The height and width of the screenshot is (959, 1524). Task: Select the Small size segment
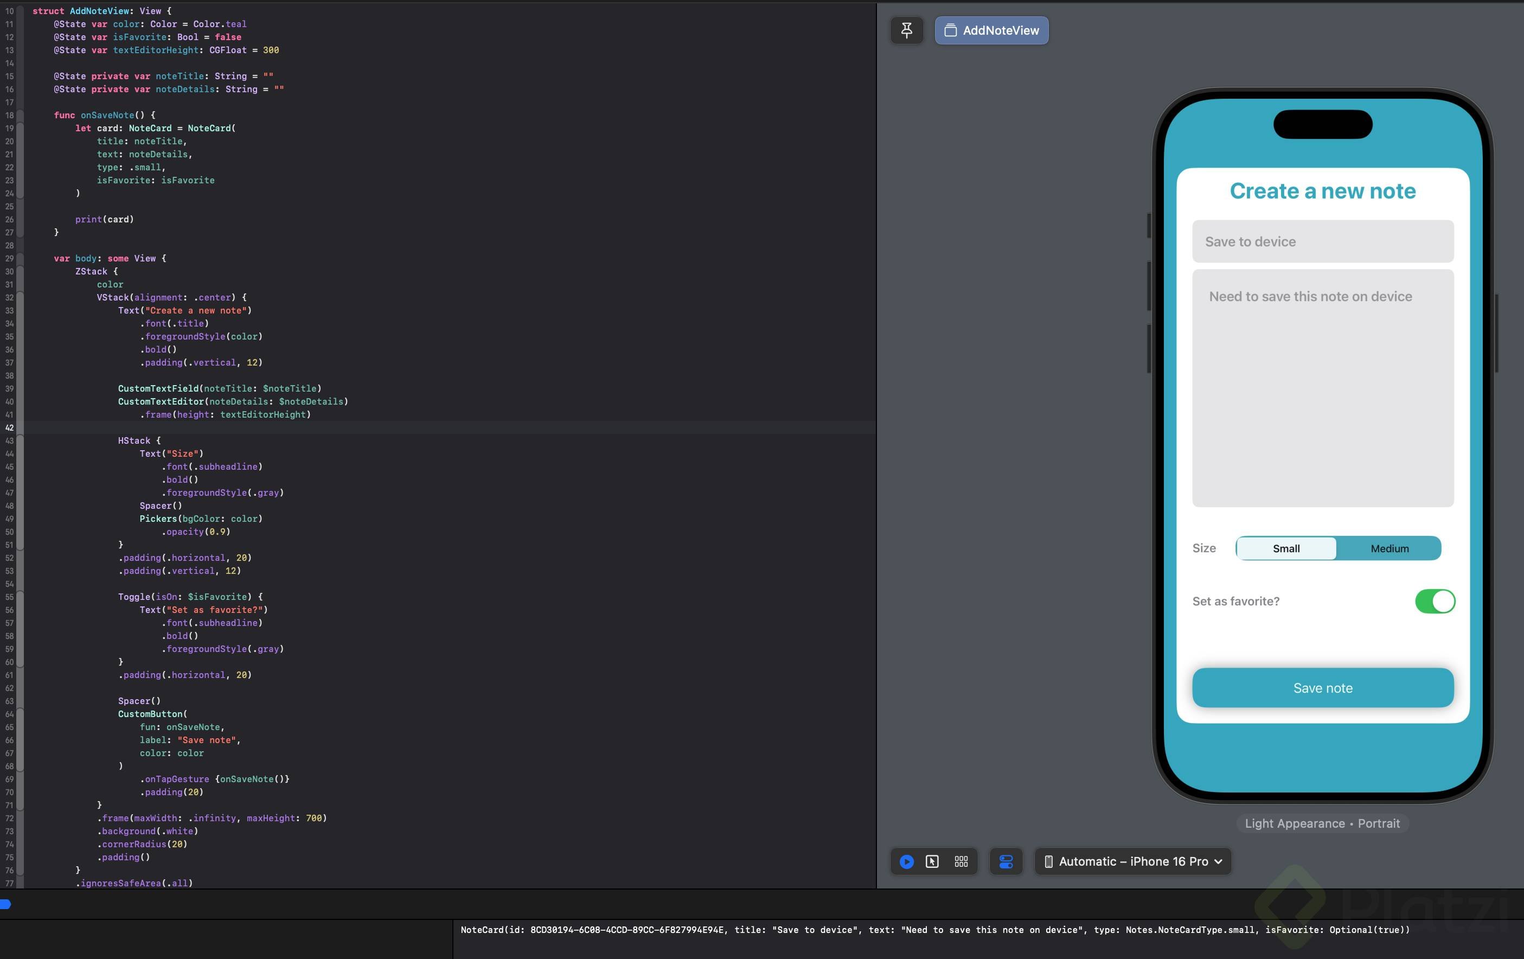pyautogui.click(x=1286, y=549)
